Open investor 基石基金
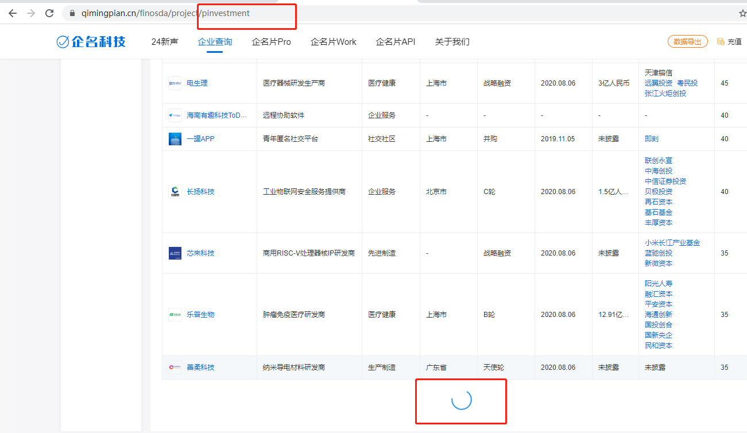Viewport: 747px width, 433px height. pyautogui.click(x=659, y=212)
